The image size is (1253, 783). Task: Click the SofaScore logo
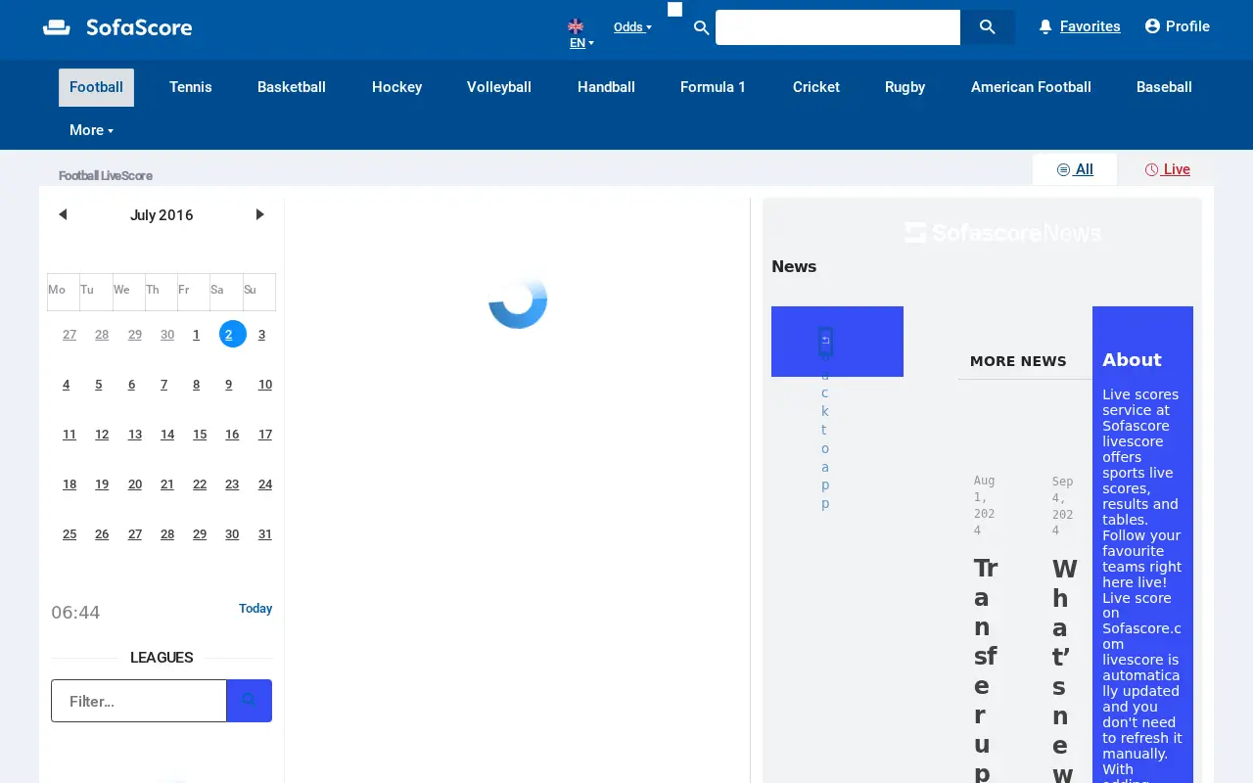click(117, 27)
